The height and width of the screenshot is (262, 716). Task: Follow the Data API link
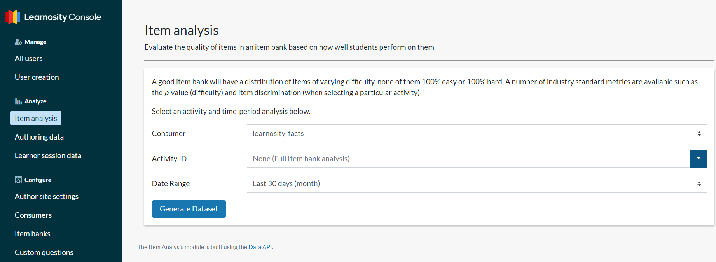pos(260,247)
